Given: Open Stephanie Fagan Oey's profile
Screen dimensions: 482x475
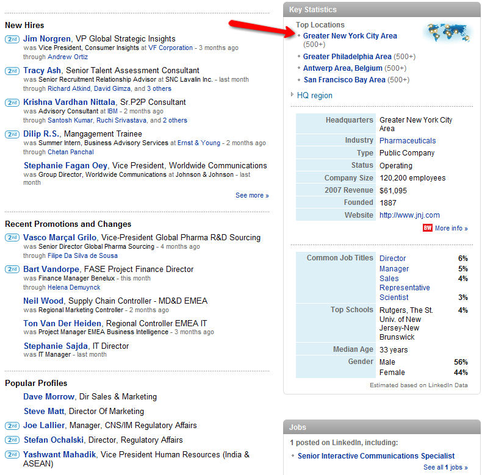Looking at the screenshot, I should click(x=65, y=166).
